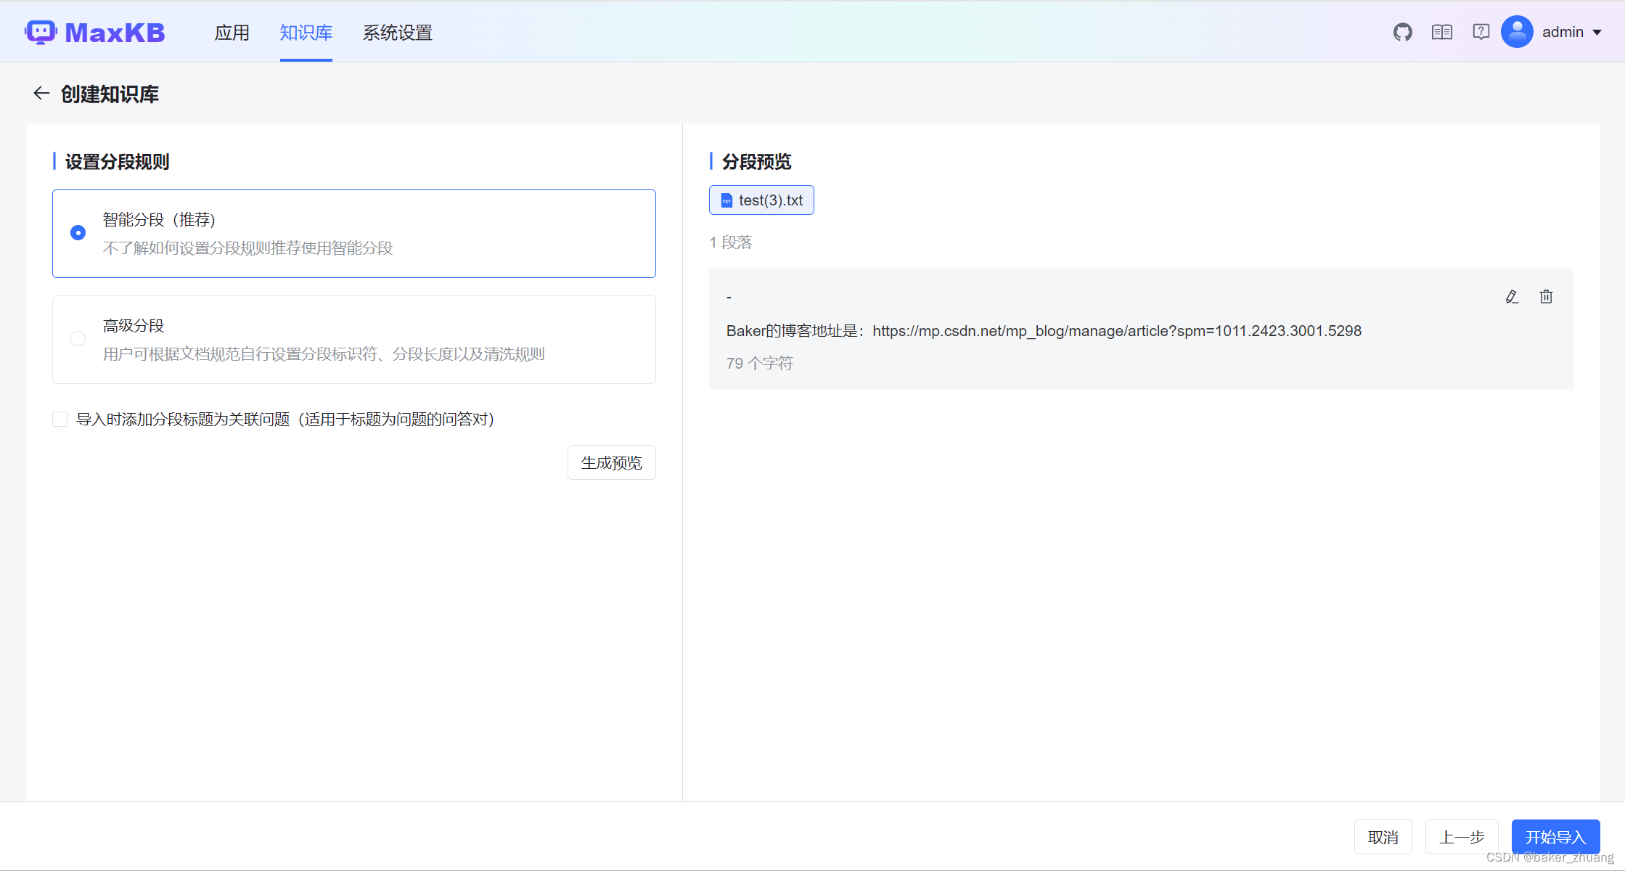Select the 高级分段 radio option

(78, 339)
